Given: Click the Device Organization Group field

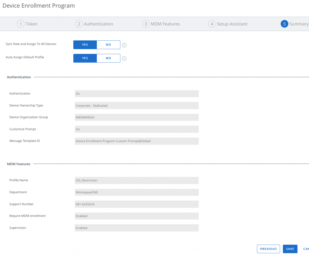Looking at the screenshot, I should pyautogui.click(x=136, y=117).
